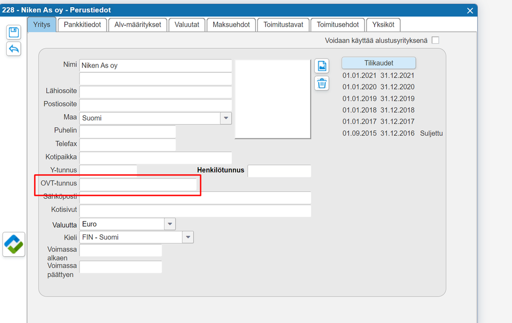Go to the Valuutat tab
This screenshot has height=323, width=512.
pos(187,25)
